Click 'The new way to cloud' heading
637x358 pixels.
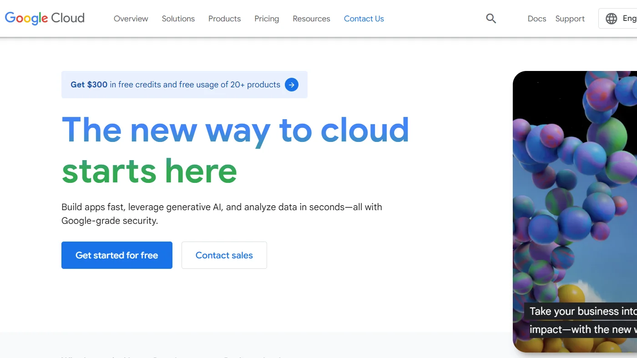tap(235, 151)
